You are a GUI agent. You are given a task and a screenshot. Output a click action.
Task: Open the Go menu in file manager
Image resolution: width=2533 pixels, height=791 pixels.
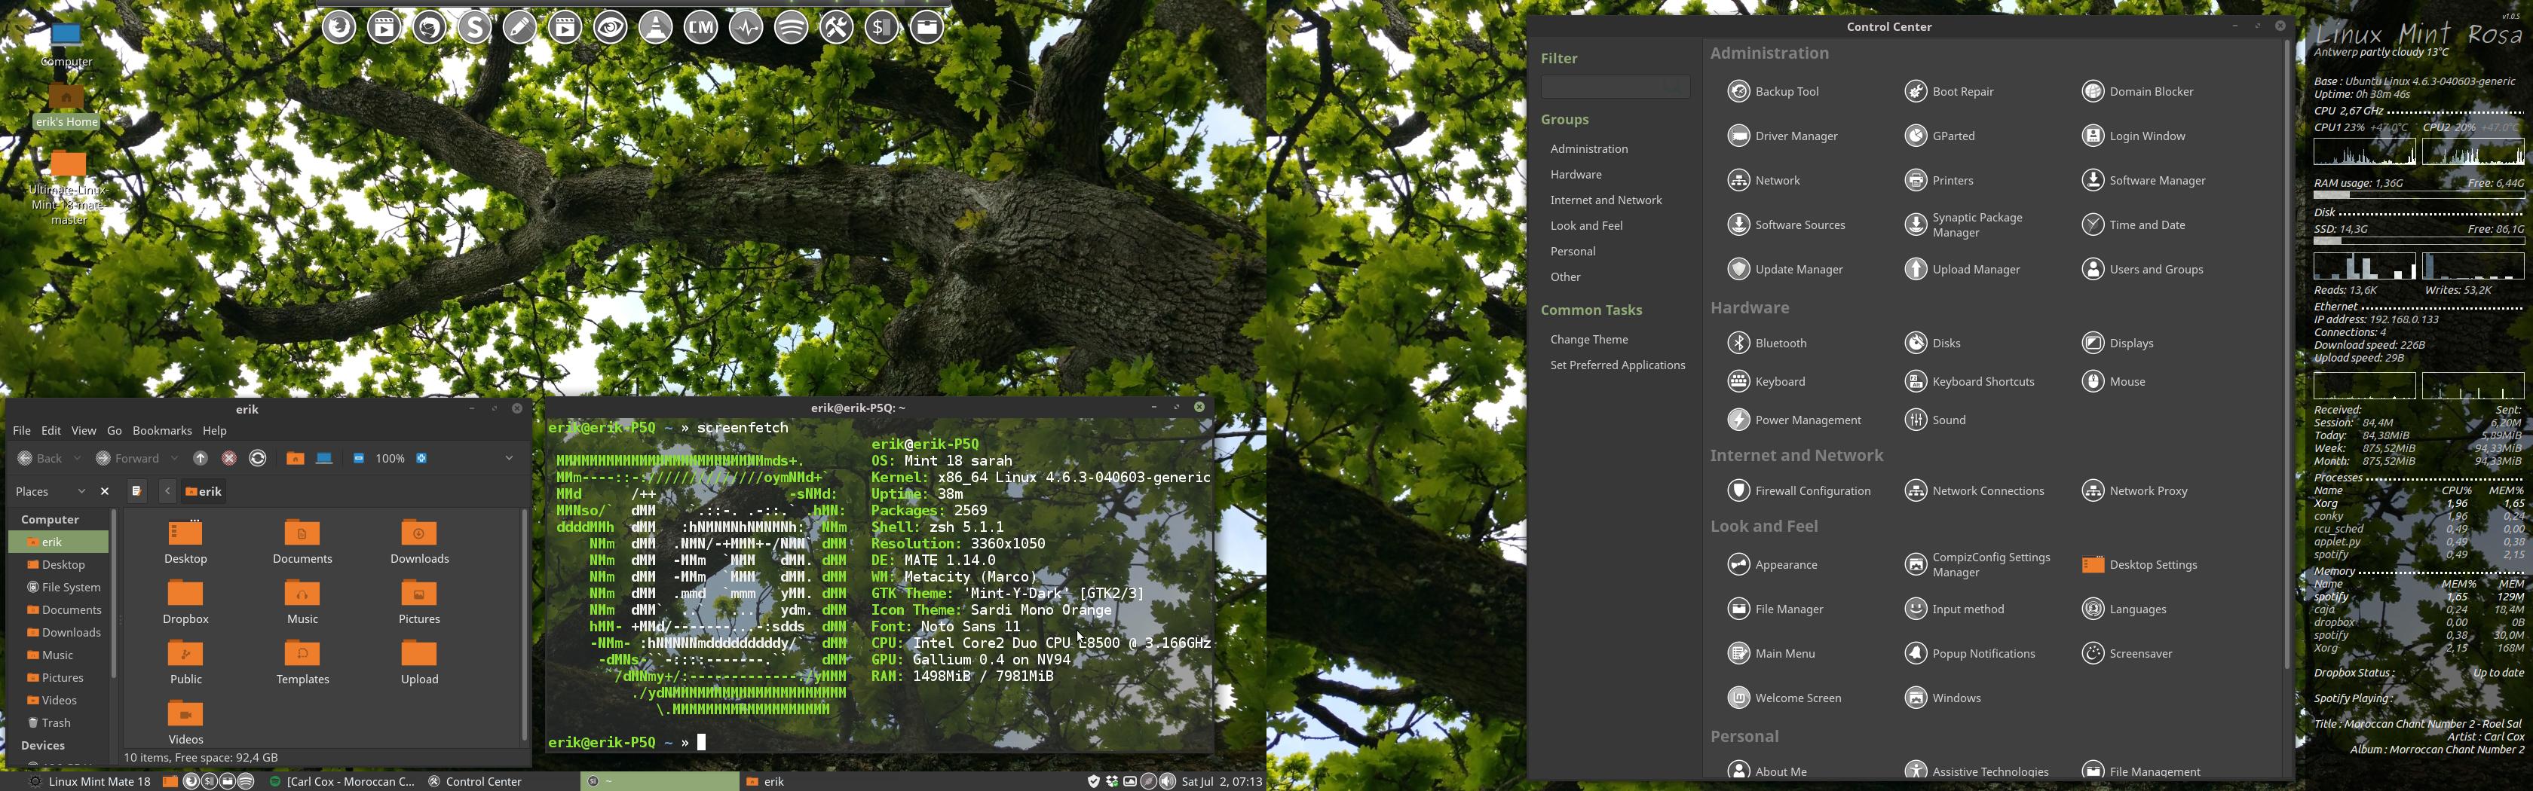click(x=114, y=430)
